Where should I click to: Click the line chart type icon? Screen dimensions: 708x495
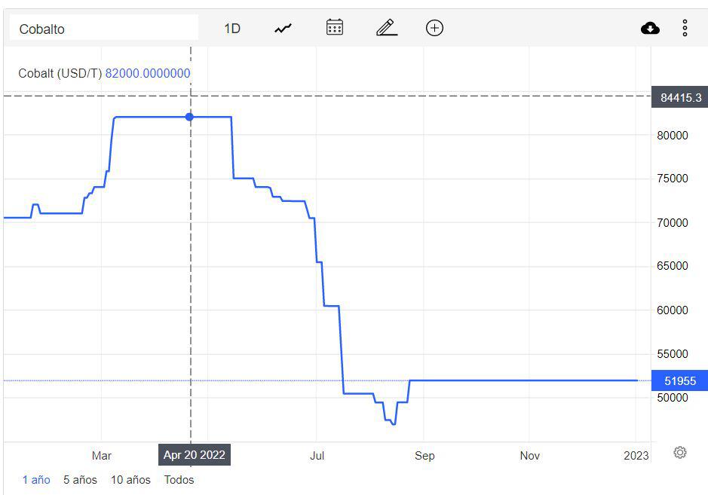pyautogui.click(x=283, y=29)
